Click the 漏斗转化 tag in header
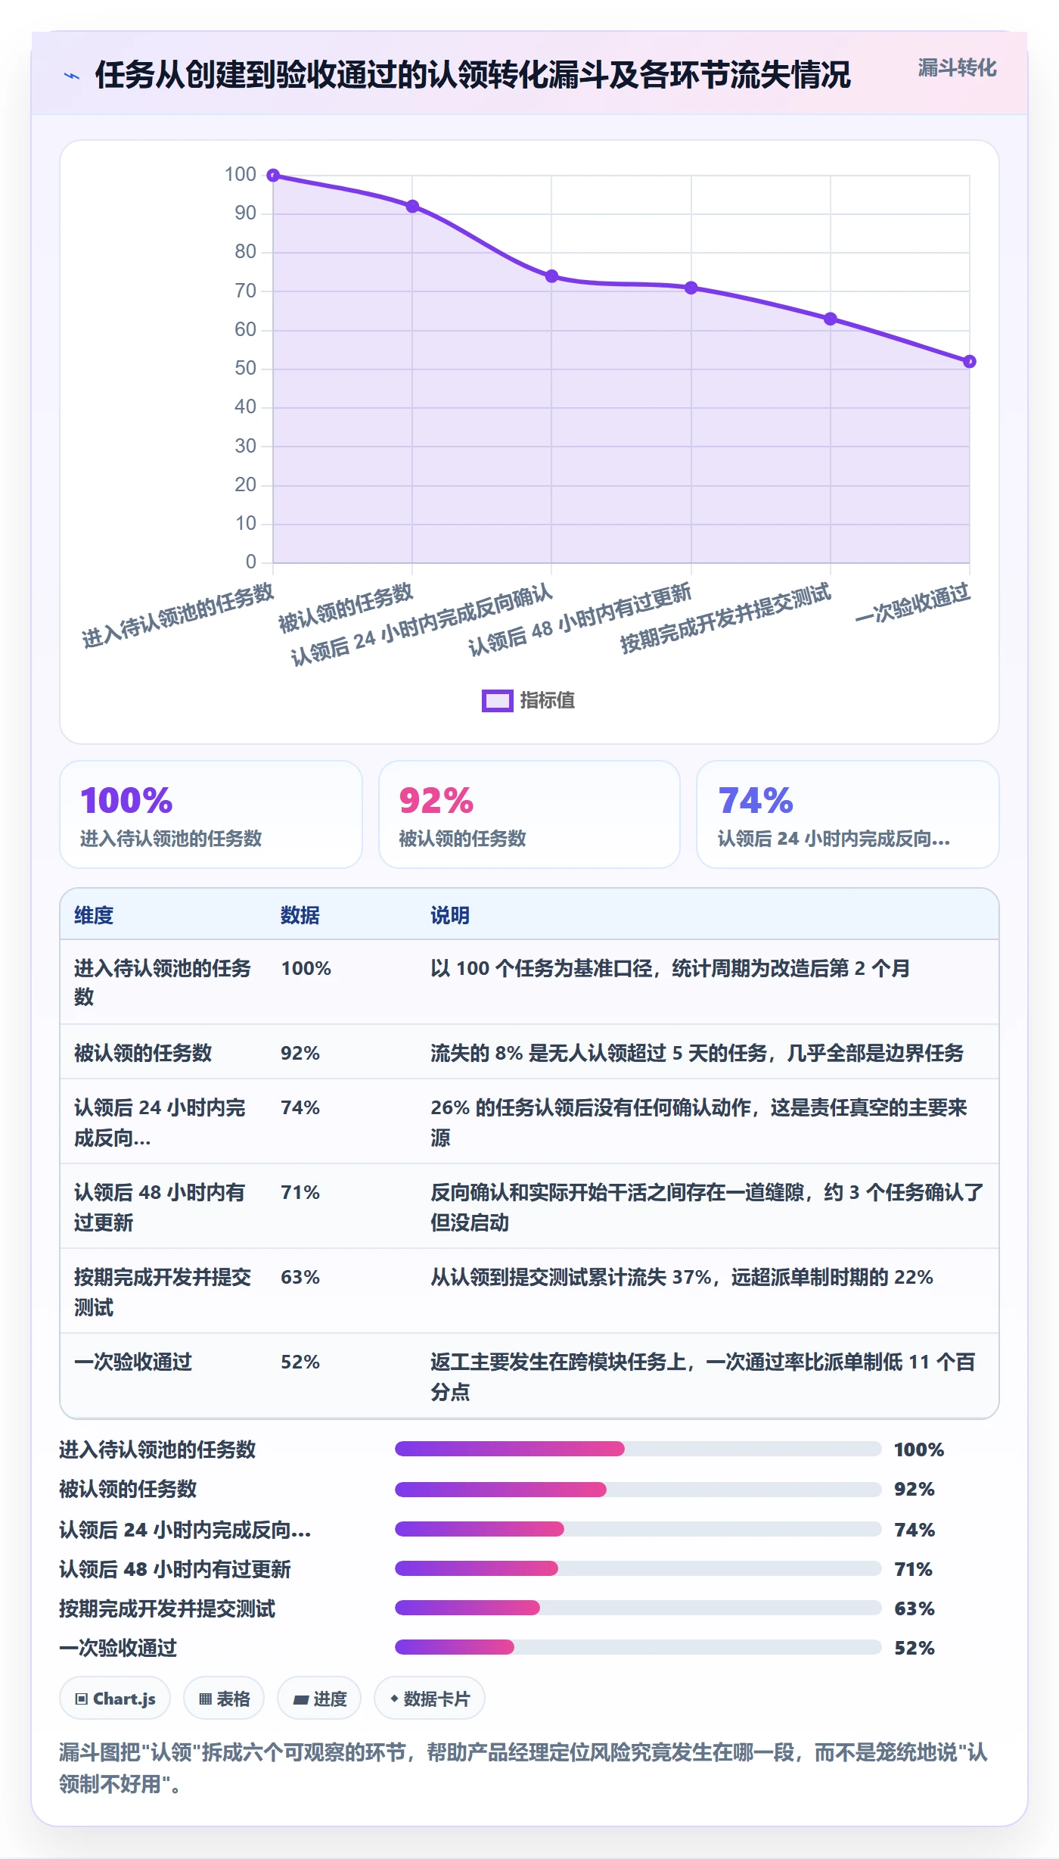The width and height of the screenshot is (1059, 1859). tap(957, 68)
